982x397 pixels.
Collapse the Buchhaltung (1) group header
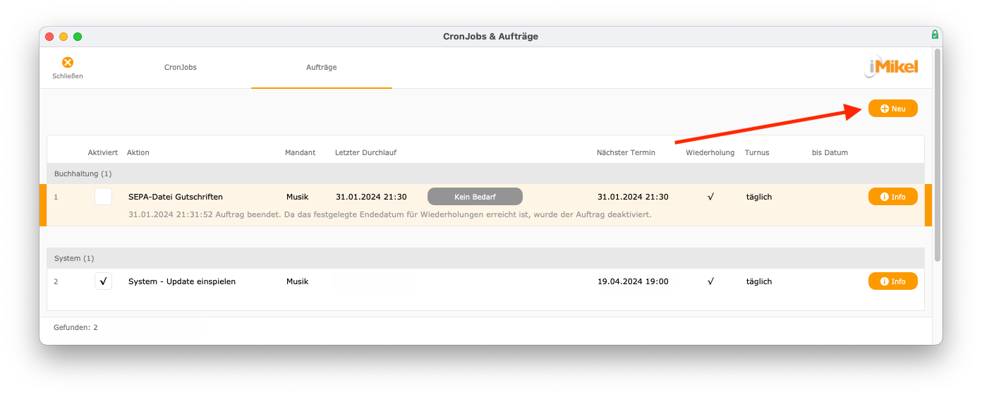(83, 173)
